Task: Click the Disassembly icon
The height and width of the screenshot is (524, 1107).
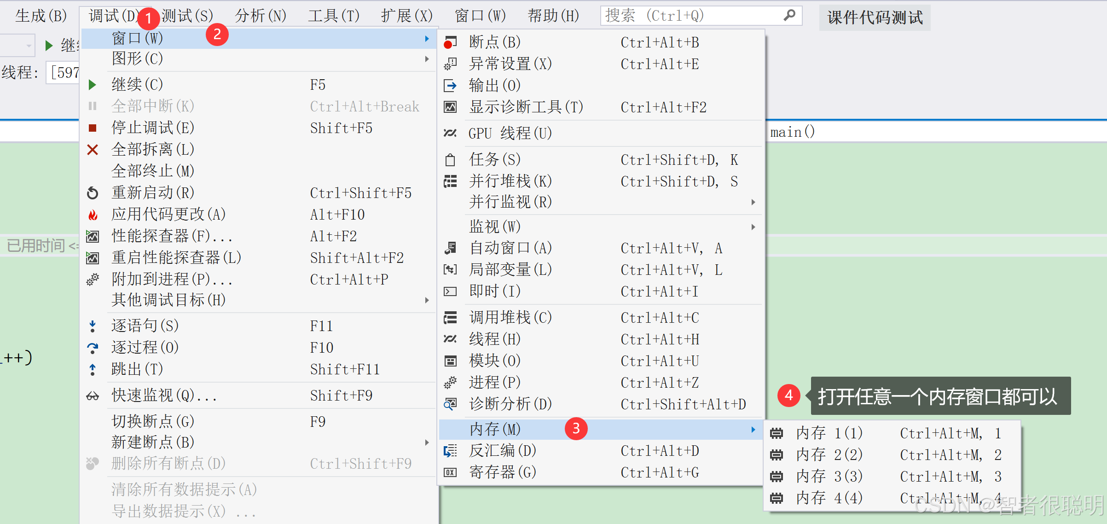Action: coord(450,450)
